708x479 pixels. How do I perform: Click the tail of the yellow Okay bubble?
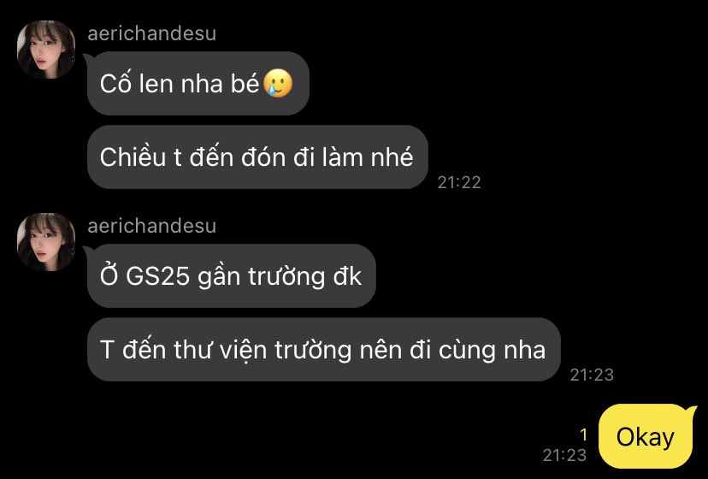(x=691, y=411)
